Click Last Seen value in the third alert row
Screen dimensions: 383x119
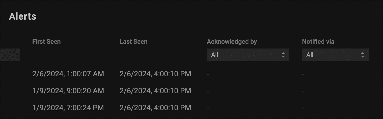tap(155, 108)
